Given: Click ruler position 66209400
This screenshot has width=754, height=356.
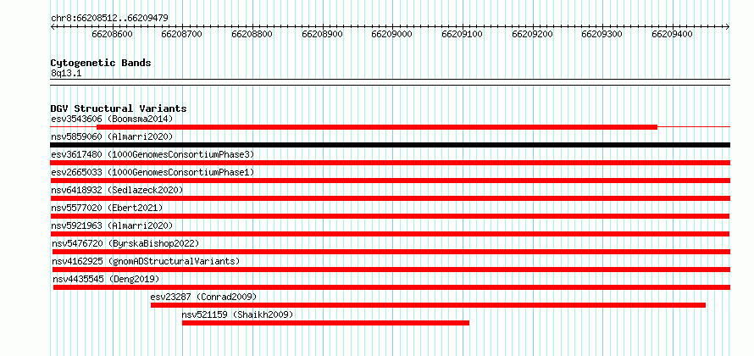Looking at the screenshot, I should click(673, 34).
